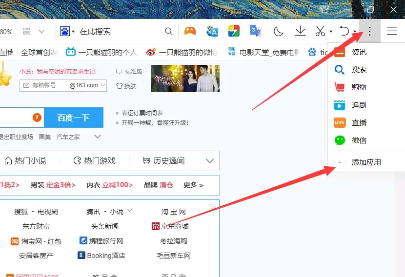Screen dimensions: 405x277
Task: Open 开局一神鲲，吞噬狂升级 link
Action: point(155,122)
